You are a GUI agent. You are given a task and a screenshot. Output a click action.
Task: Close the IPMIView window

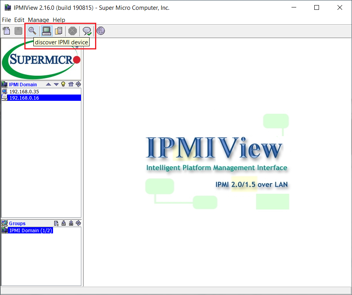tap(340, 7)
